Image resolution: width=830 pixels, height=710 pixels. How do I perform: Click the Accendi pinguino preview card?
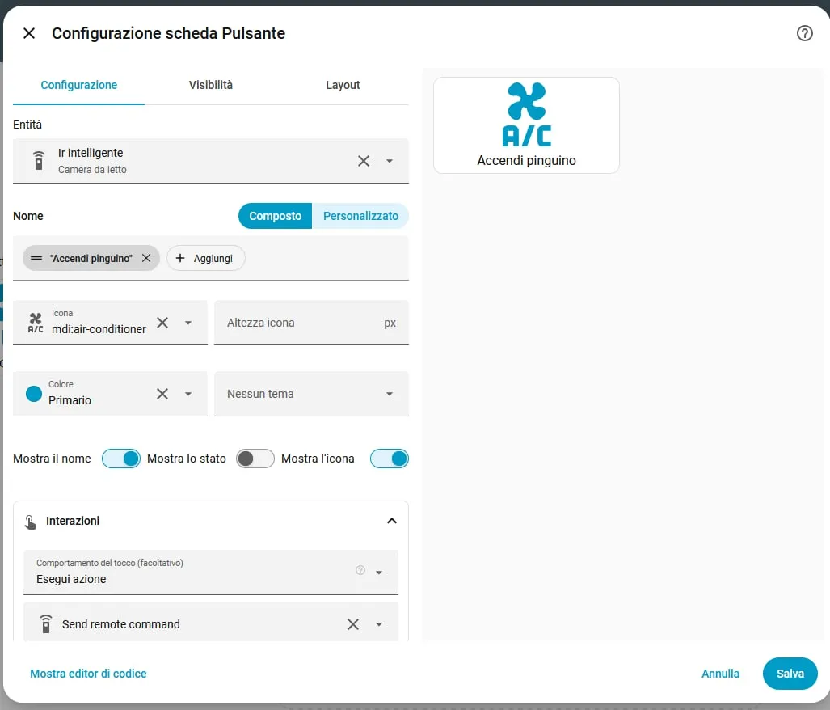click(x=526, y=125)
